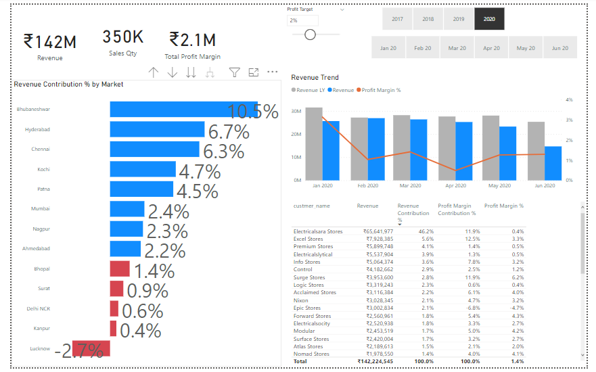
Task: Toggle the Revenue LY legend marker
Action: coord(294,90)
